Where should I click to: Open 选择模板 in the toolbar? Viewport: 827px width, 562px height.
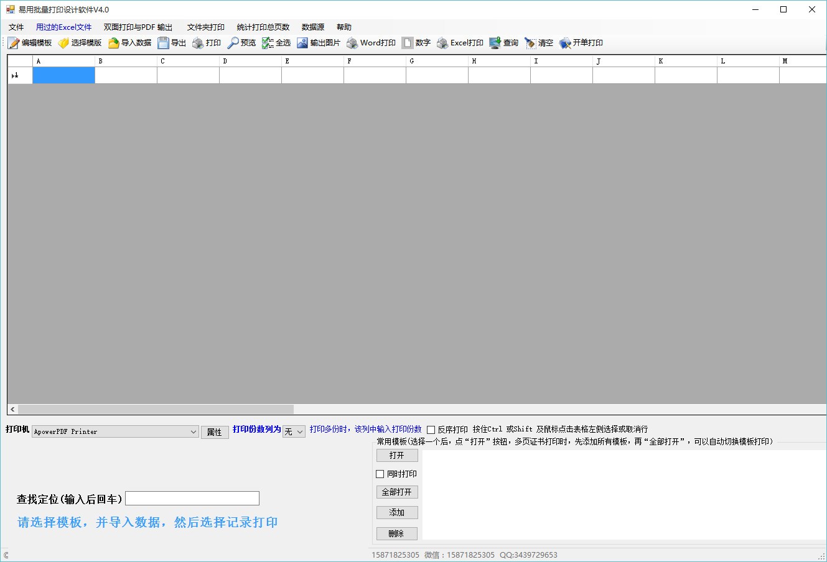pyautogui.click(x=80, y=43)
